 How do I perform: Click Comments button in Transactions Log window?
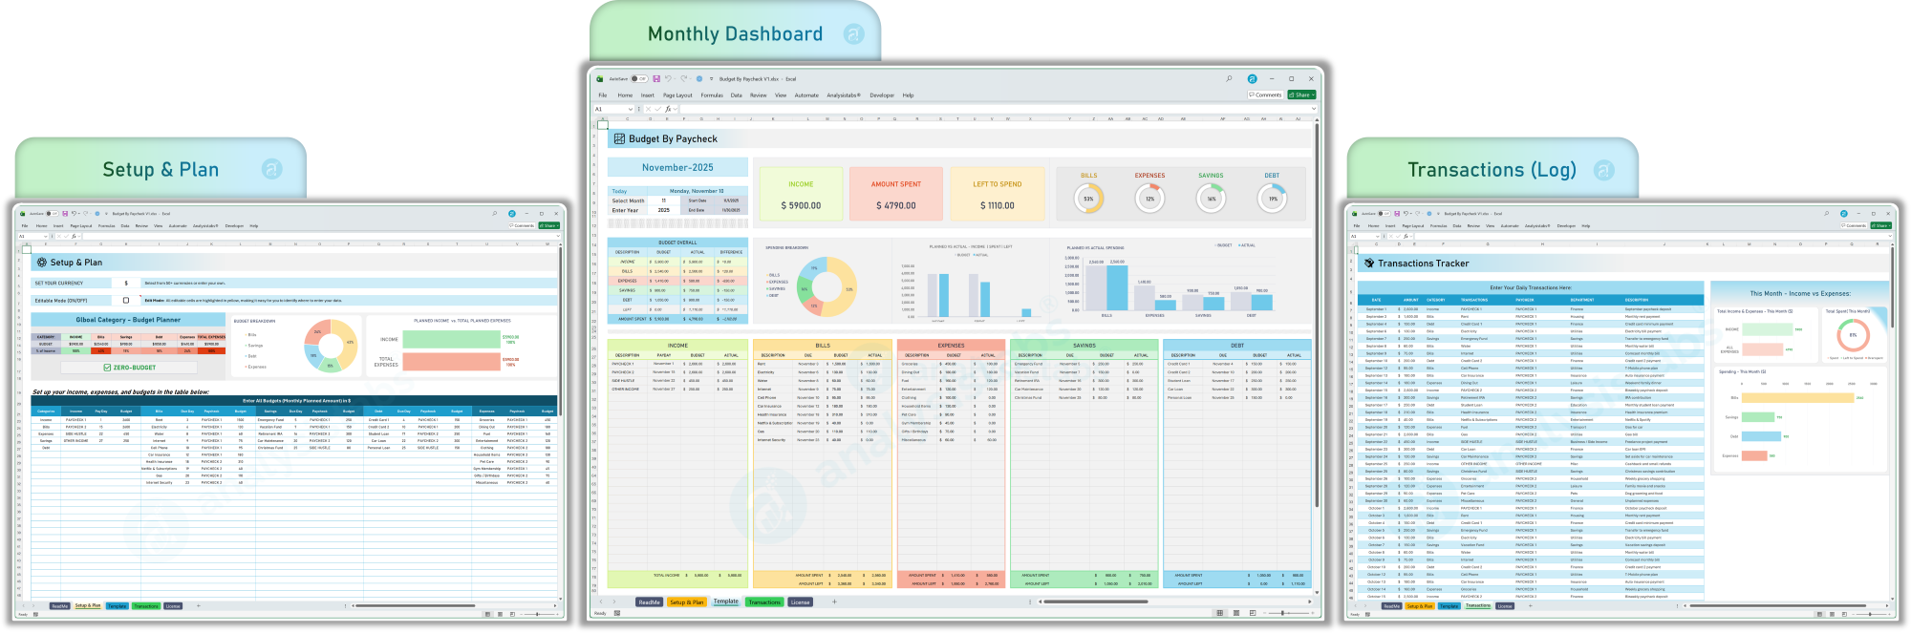coord(1854,225)
